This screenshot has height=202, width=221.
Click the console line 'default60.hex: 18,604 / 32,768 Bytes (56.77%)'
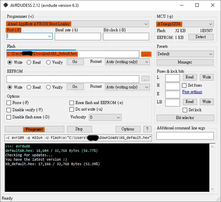51,151
